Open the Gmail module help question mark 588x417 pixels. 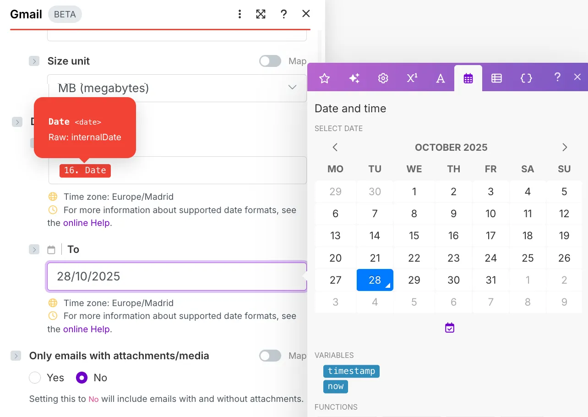283,14
